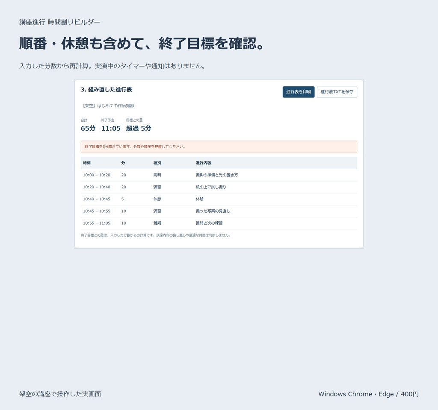Click the footnote starting 終了目標との差は
Image resolution: width=438 pixels, height=410 pixels.
click(155, 235)
